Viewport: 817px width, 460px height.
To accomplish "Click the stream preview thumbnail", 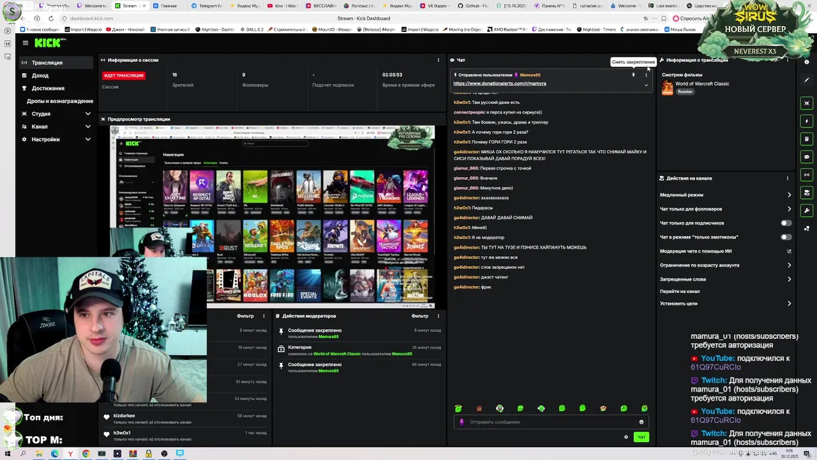I will point(273,216).
